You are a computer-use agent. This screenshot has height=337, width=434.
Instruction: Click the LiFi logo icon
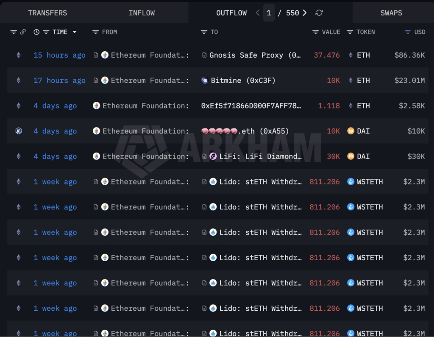213,156
